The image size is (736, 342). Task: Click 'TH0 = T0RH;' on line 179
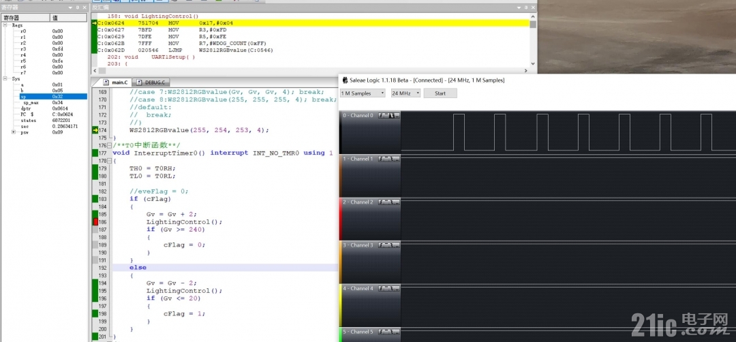152,168
